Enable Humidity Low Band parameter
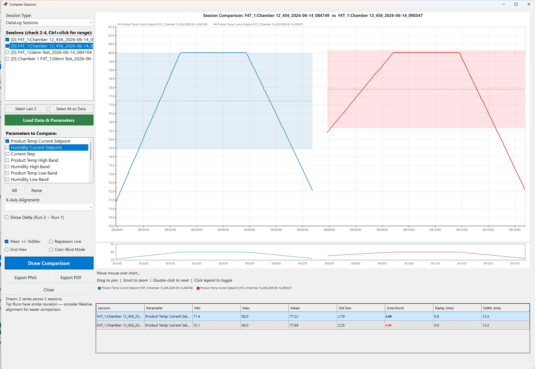 pos(7,180)
